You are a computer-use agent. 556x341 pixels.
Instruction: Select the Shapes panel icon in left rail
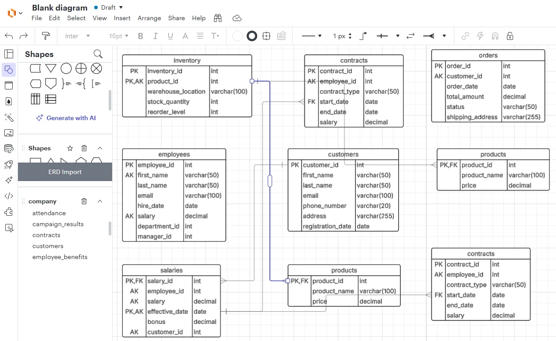click(9, 70)
